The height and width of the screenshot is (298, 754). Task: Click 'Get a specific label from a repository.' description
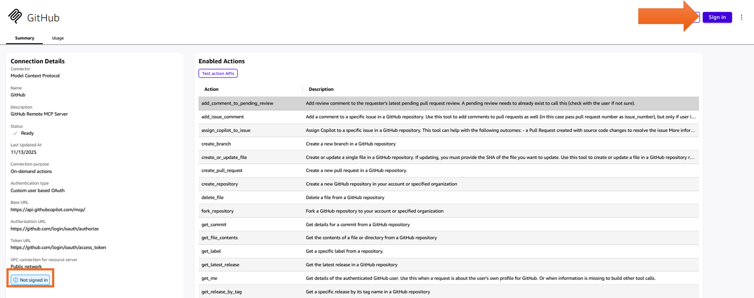click(345, 251)
